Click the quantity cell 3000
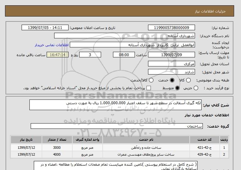The image size is (241, 170). click(x=57, y=148)
